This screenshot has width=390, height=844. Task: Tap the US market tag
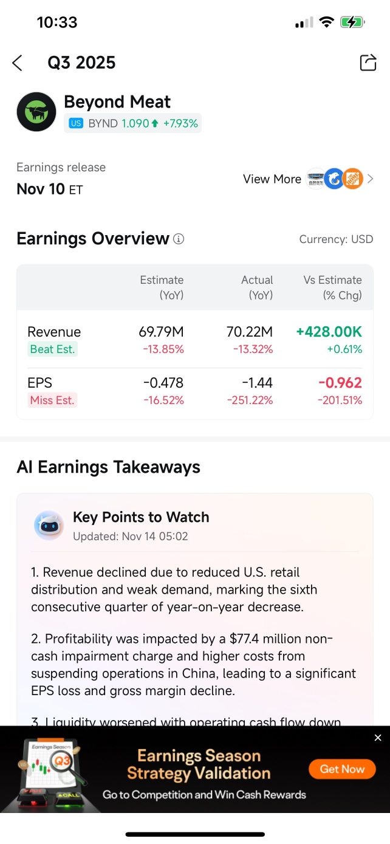(x=76, y=123)
